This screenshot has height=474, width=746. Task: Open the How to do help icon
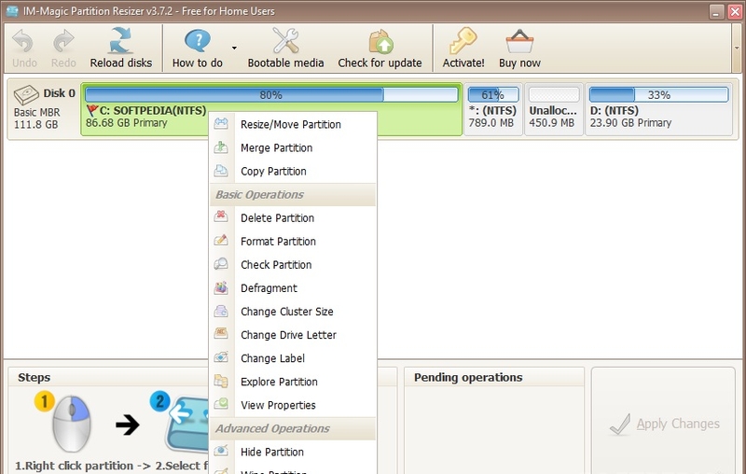pyautogui.click(x=197, y=41)
